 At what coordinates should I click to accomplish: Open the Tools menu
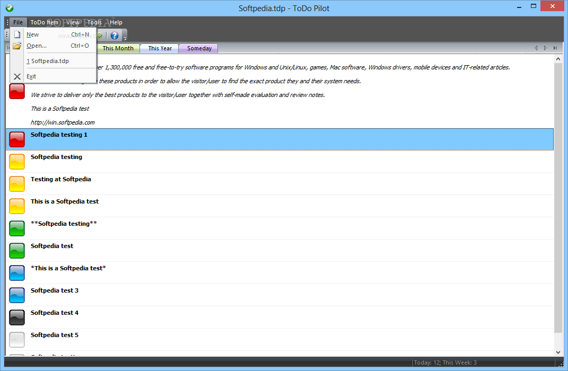point(94,22)
